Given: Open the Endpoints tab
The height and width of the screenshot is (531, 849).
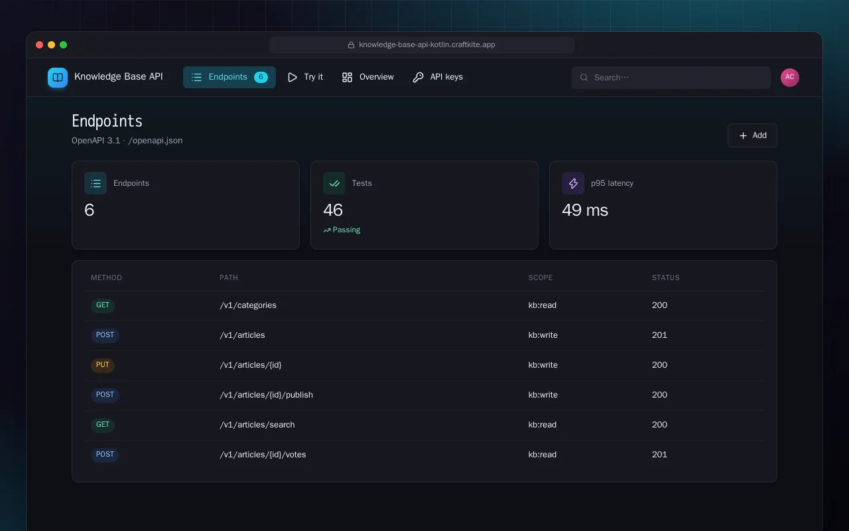Looking at the screenshot, I should click(229, 77).
